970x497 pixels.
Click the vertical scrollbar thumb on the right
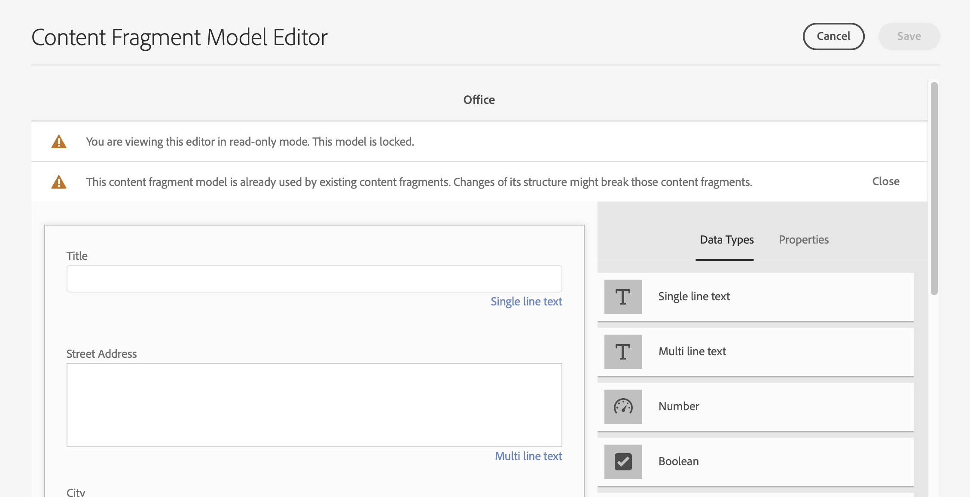(x=934, y=189)
